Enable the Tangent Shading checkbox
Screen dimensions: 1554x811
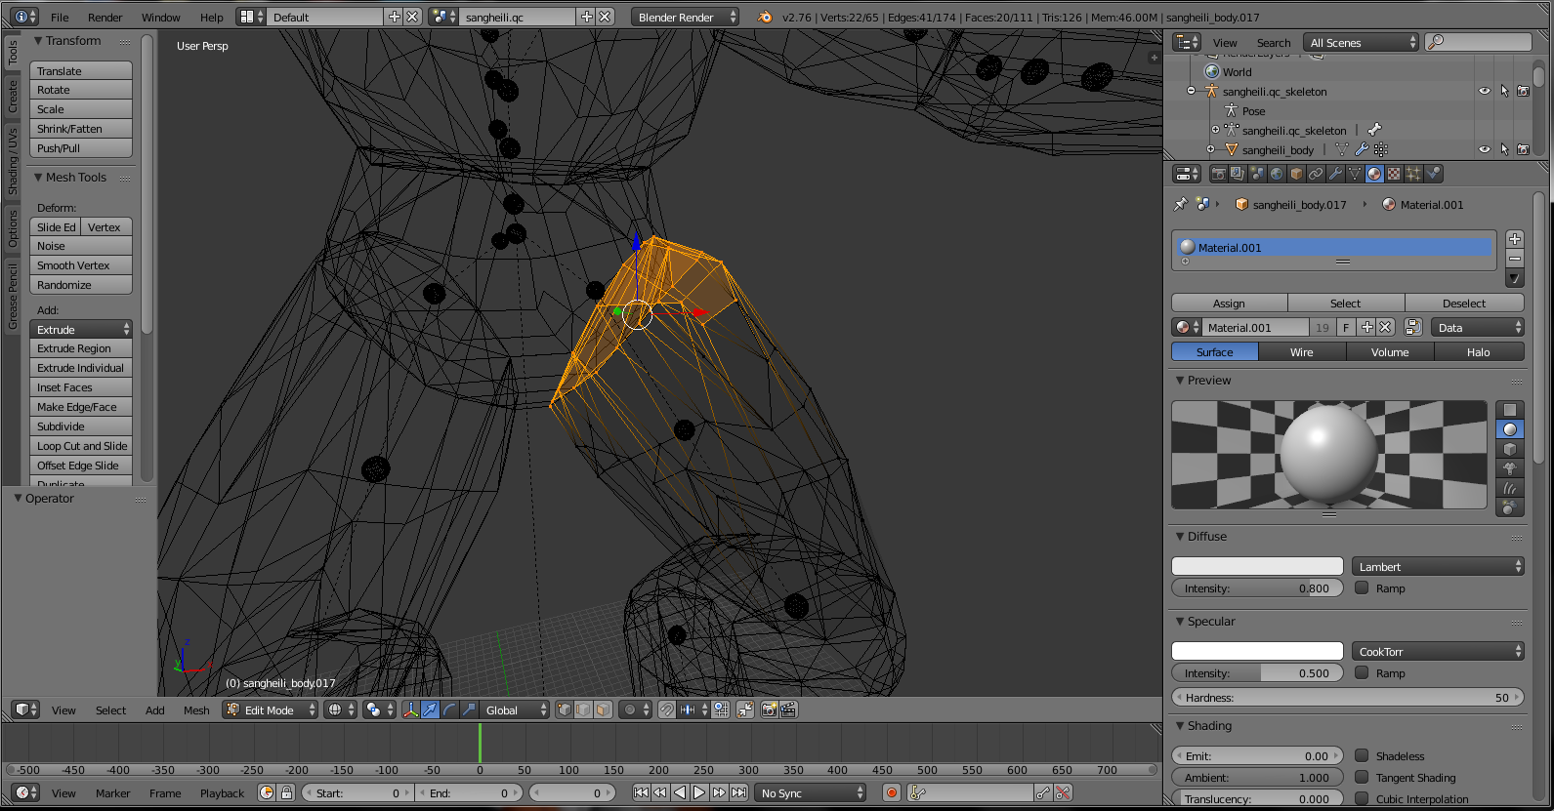pyautogui.click(x=1362, y=777)
